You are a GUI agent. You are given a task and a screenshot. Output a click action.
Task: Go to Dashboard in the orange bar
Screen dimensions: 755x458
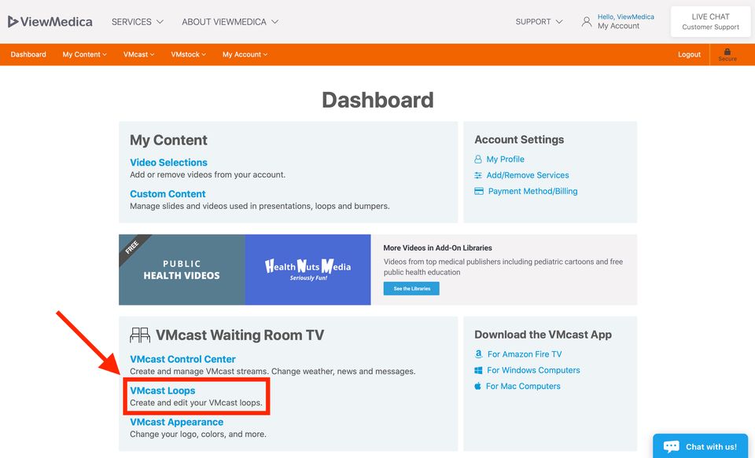click(x=28, y=54)
